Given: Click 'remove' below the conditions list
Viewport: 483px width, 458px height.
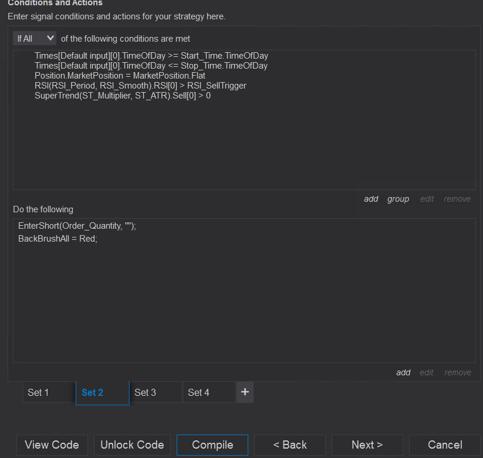Looking at the screenshot, I should coord(457,199).
